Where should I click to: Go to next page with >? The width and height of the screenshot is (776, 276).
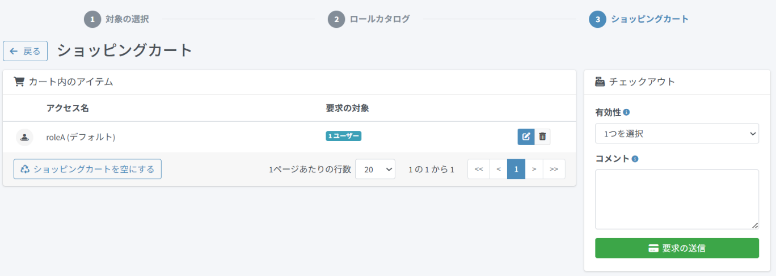[534, 169]
